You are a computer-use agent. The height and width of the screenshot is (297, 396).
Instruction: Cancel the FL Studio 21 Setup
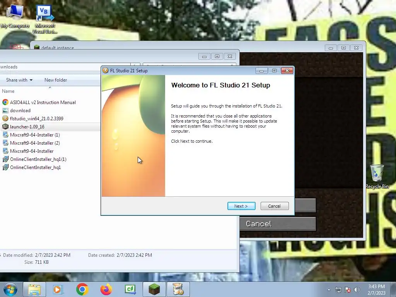[x=275, y=206]
